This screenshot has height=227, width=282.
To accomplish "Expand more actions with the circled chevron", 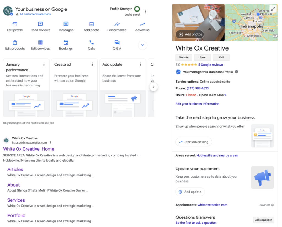I will pyautogui.click(x=142, y=45).
